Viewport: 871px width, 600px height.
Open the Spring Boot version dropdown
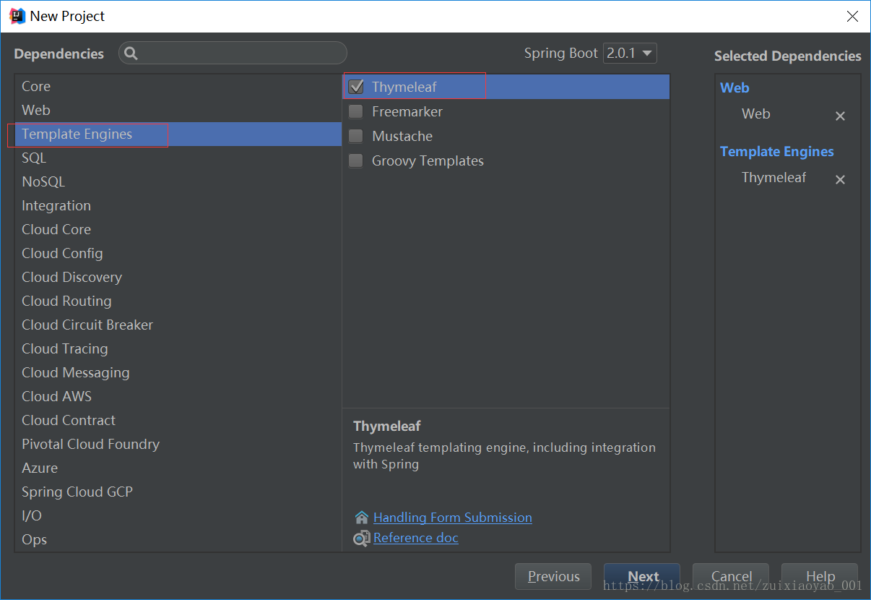pos(630,53)
